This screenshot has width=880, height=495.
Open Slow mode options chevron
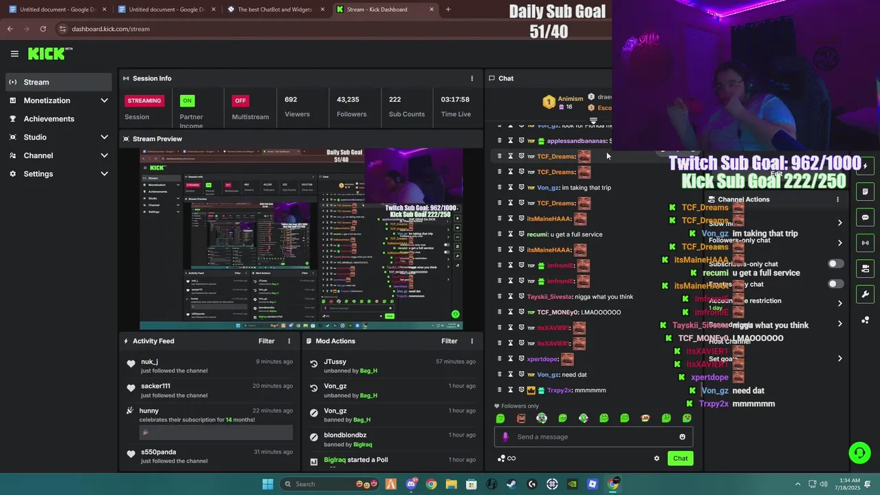click(839, 223)
